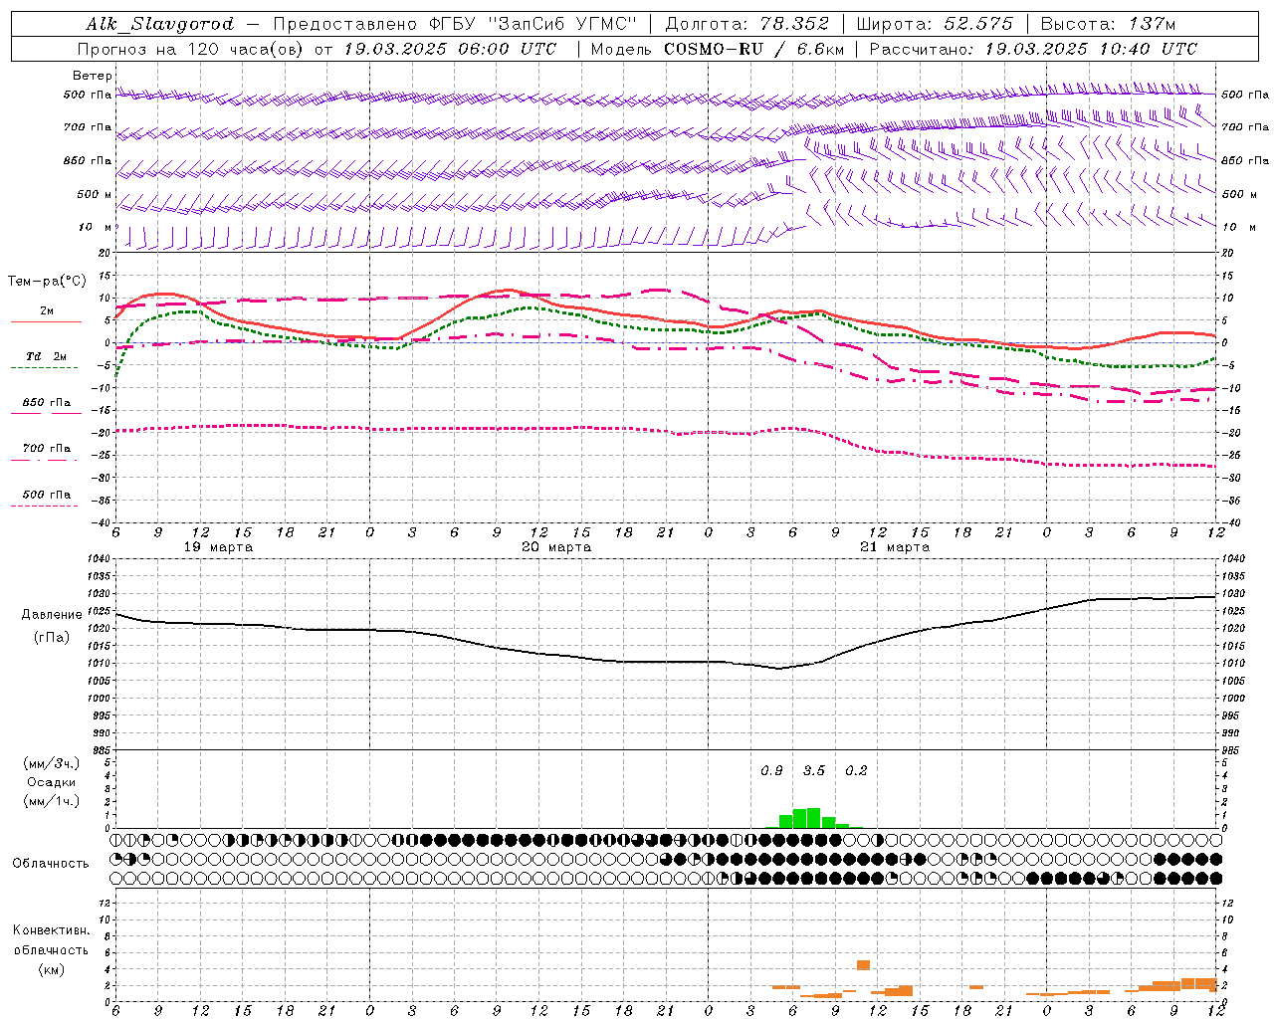Viewport: 1274px width, 1019px height.
Task: Click the forecast text Прогноз на 120 часа(ов)
Action: 190,49
